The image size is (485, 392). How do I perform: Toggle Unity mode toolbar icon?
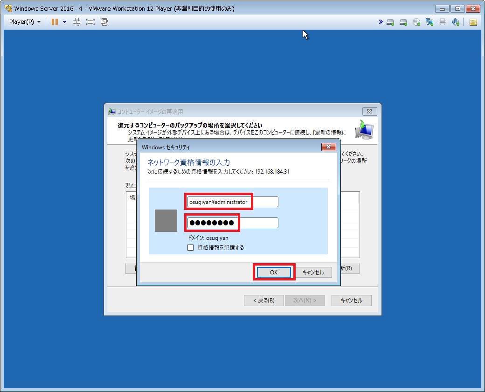tap(104, 21)
